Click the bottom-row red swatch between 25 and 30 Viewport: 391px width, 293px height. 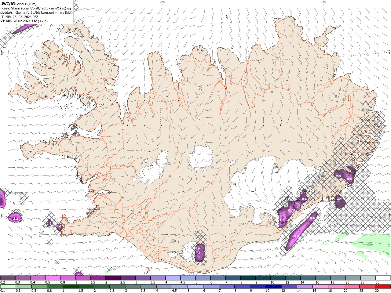point(367,287)
